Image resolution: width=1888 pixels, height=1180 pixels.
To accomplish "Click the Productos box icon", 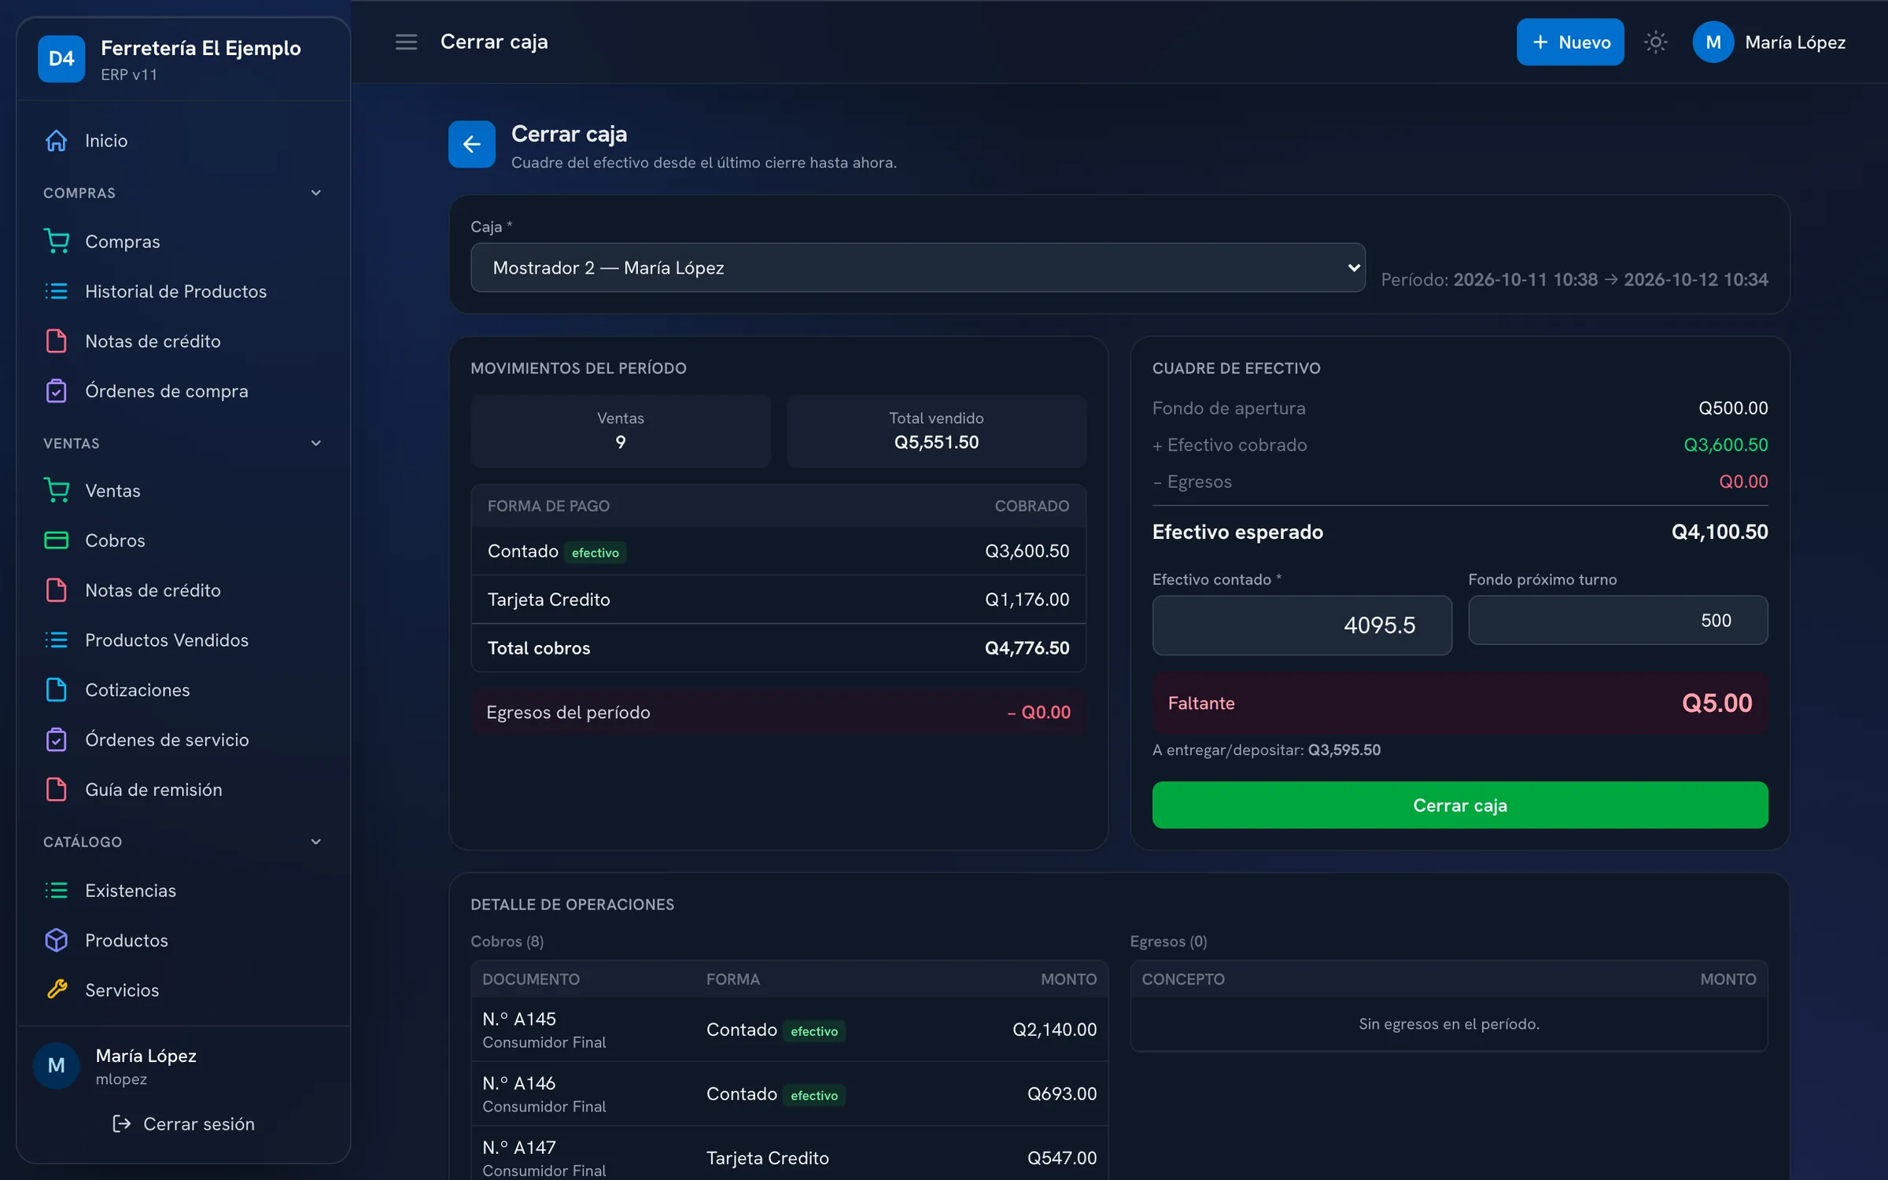I will pyautogui.click(x=57, y=940).
